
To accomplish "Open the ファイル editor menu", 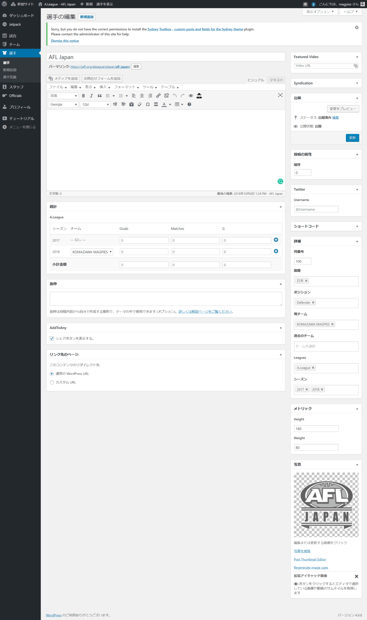I will (x=58, y=87).
